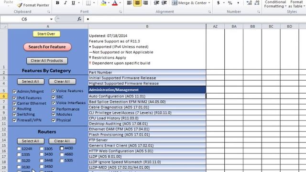The height and width of the screenshot is (172, 306).
Task: Click Clear All Products button
Action: (47, 61)
